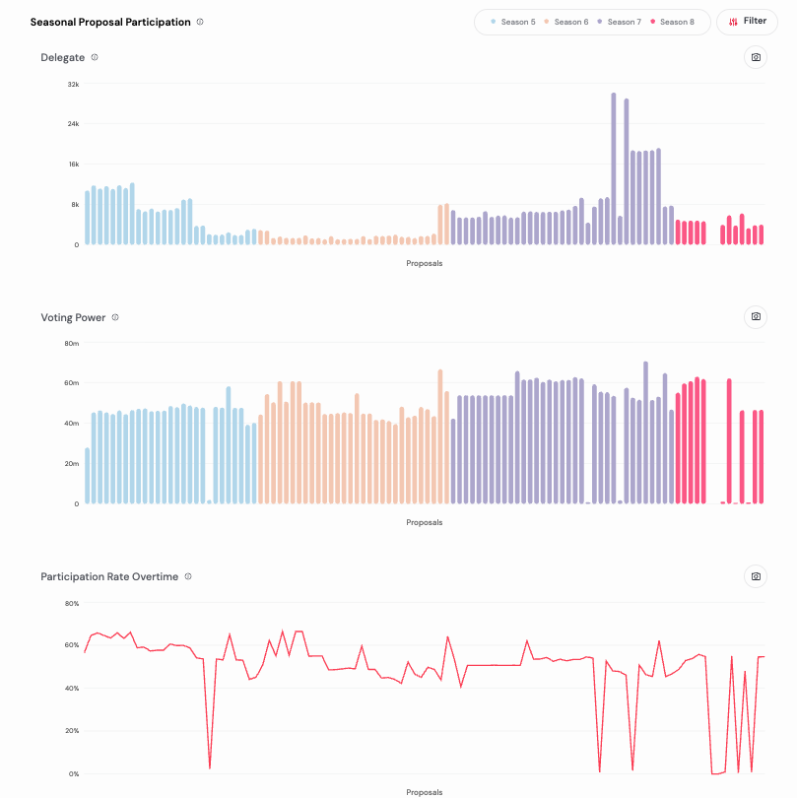Viewport: 797px width, 798px height.
Task: Click the Seasonal Proposal Participation heading
Action: point(110,22)
